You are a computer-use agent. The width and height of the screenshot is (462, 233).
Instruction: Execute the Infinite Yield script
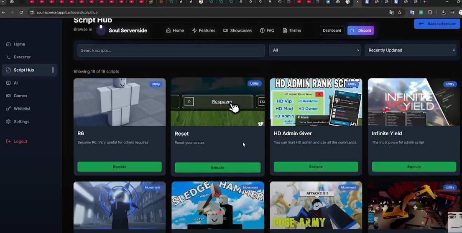point(414,167)
